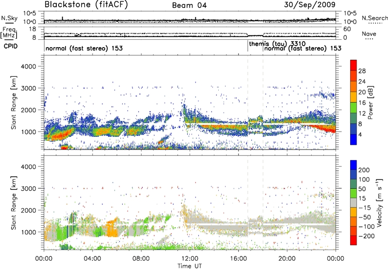Click the 'Beam 04' label
Viewport: 388px width, 269px height.
click(x=189, y=5)
